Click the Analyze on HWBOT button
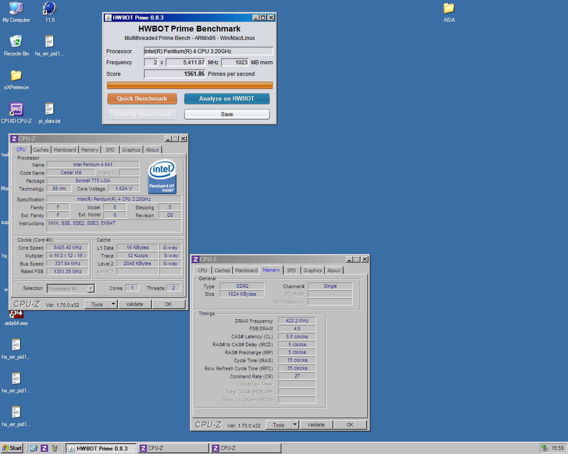The height and width of the screenshot is (454, 568). click(x=227, y=98)
